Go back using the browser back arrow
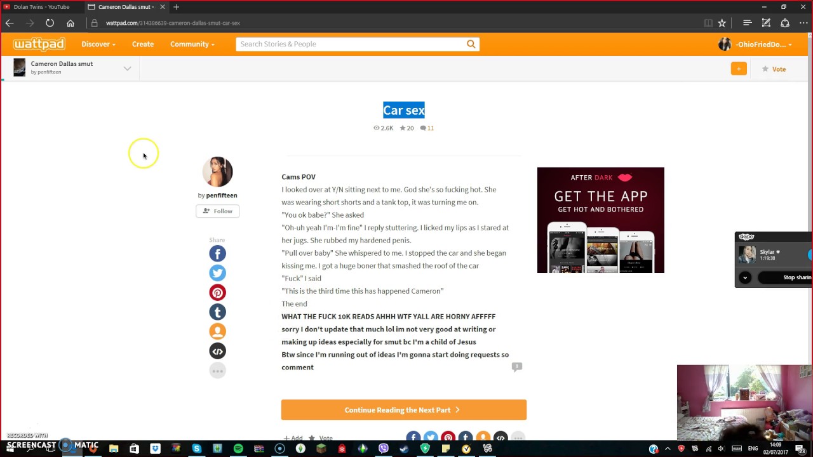Screen dimensions: 813x457 click(10, 23)
